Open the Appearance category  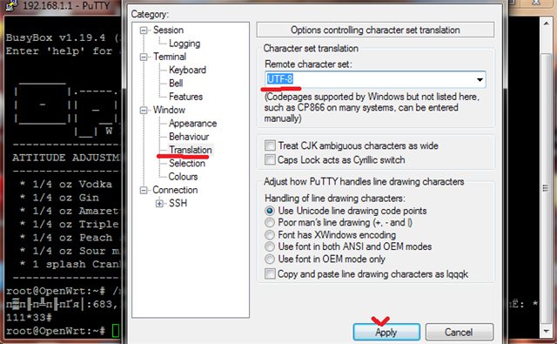pyautogui.click(x=193, y=124)
